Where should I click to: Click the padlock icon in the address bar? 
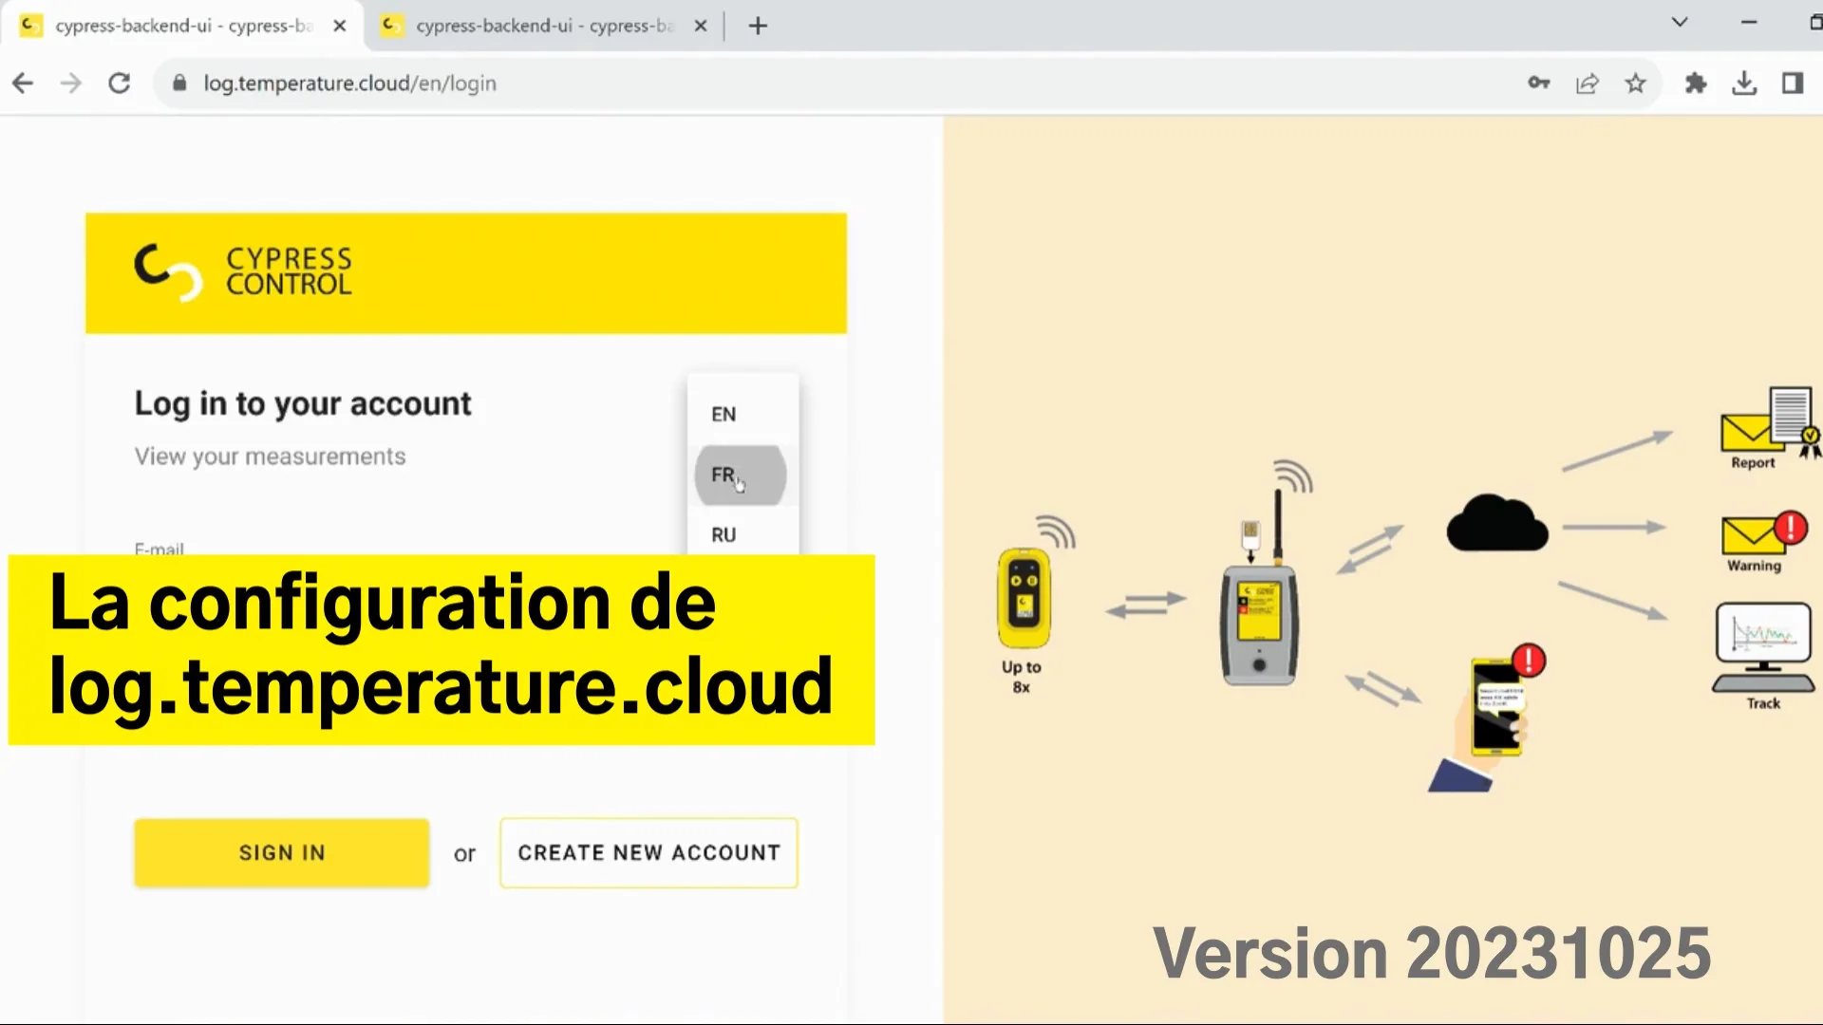click(179, 84)
